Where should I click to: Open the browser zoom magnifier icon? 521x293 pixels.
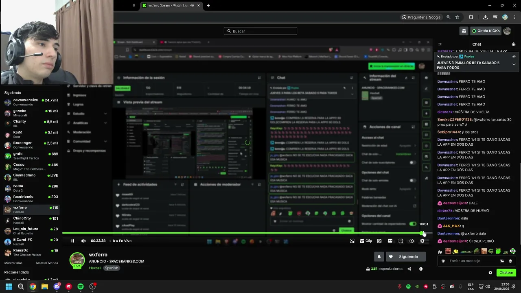(x=448, y=17)
